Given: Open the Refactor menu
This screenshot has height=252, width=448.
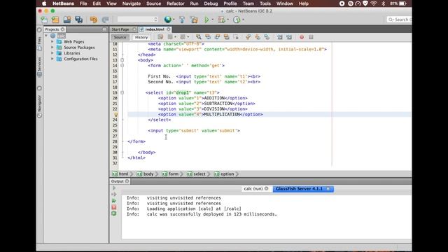Looking at the screenshot, I should pos(176,3).
